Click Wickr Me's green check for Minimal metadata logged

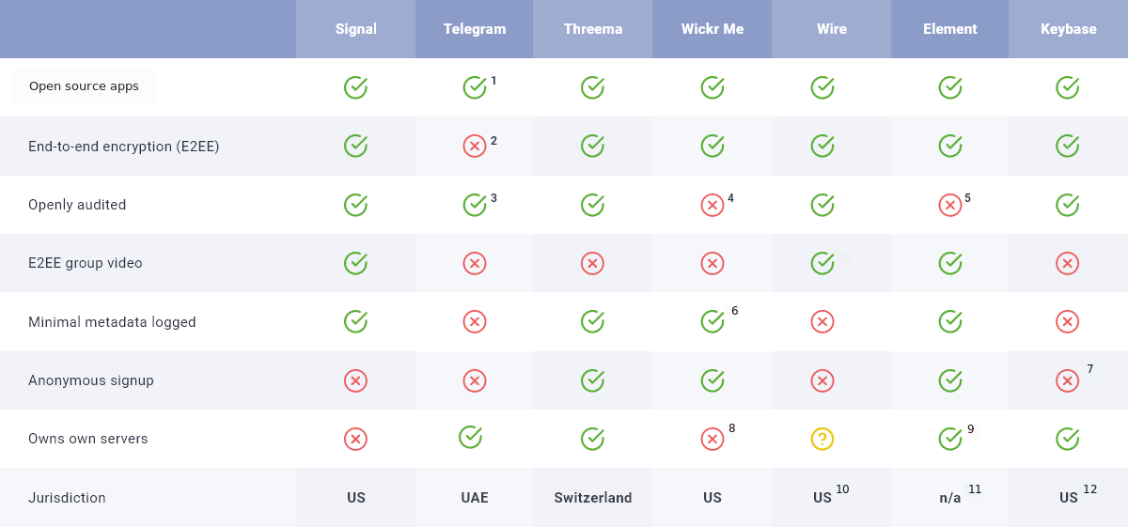pyautogui.click(x=713, y=321)
